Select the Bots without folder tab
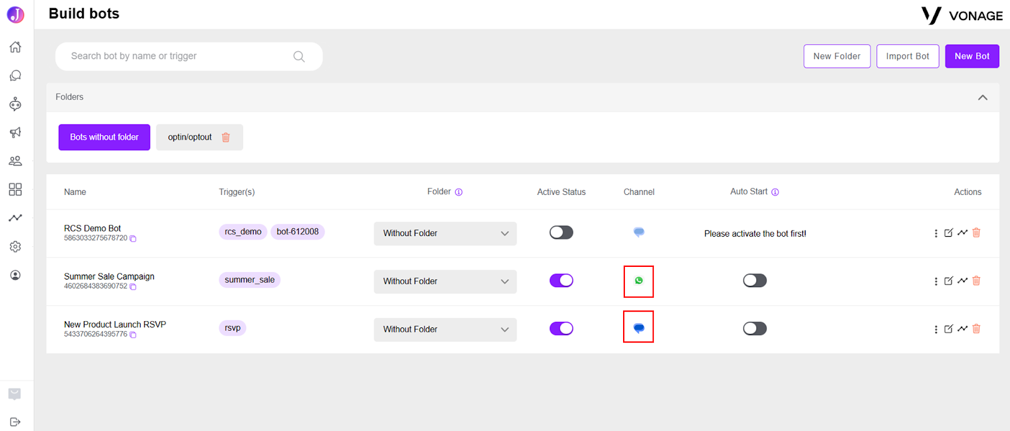This screenshot has width=1010, height=431. pos(104,137)
